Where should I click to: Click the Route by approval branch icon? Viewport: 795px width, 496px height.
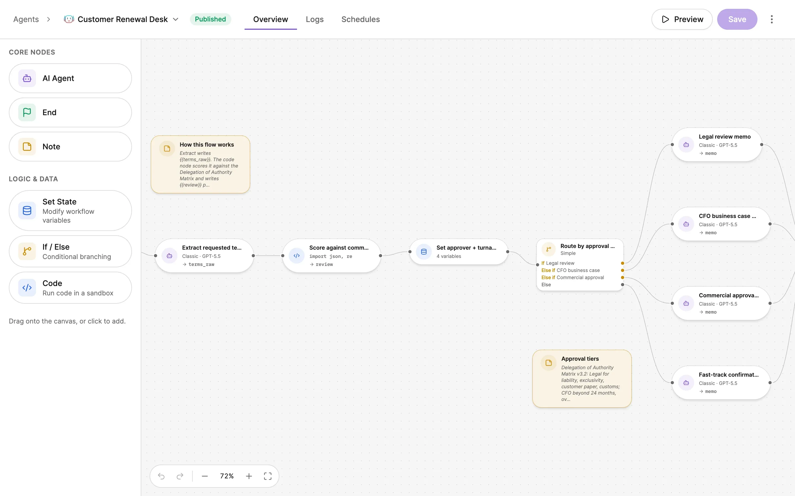[548, 249]
